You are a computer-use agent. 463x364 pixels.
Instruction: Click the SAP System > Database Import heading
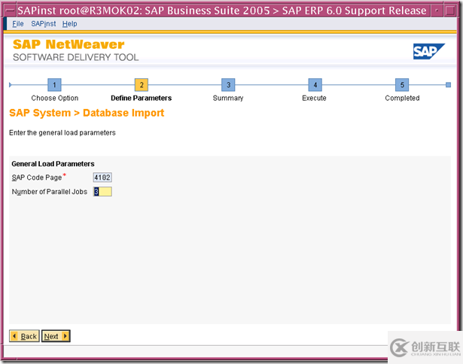[x=87, y=113]
